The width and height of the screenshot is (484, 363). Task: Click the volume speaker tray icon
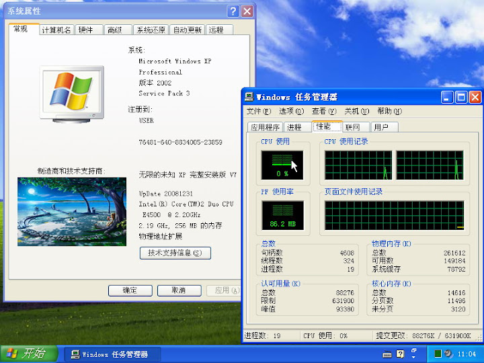[x=448, y=354]
